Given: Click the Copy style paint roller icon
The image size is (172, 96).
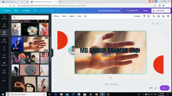Looking at the screenshot, I should (144, 16).
